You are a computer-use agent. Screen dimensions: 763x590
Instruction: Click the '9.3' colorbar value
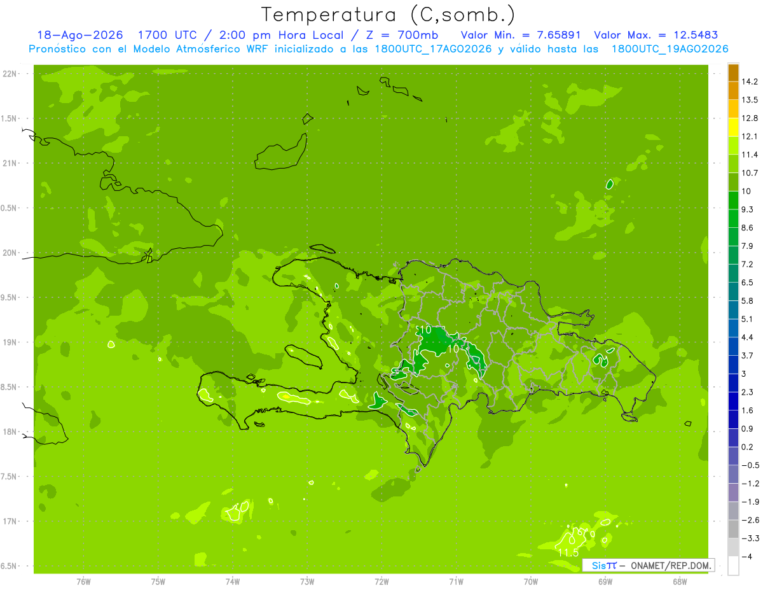coord(748,209)
